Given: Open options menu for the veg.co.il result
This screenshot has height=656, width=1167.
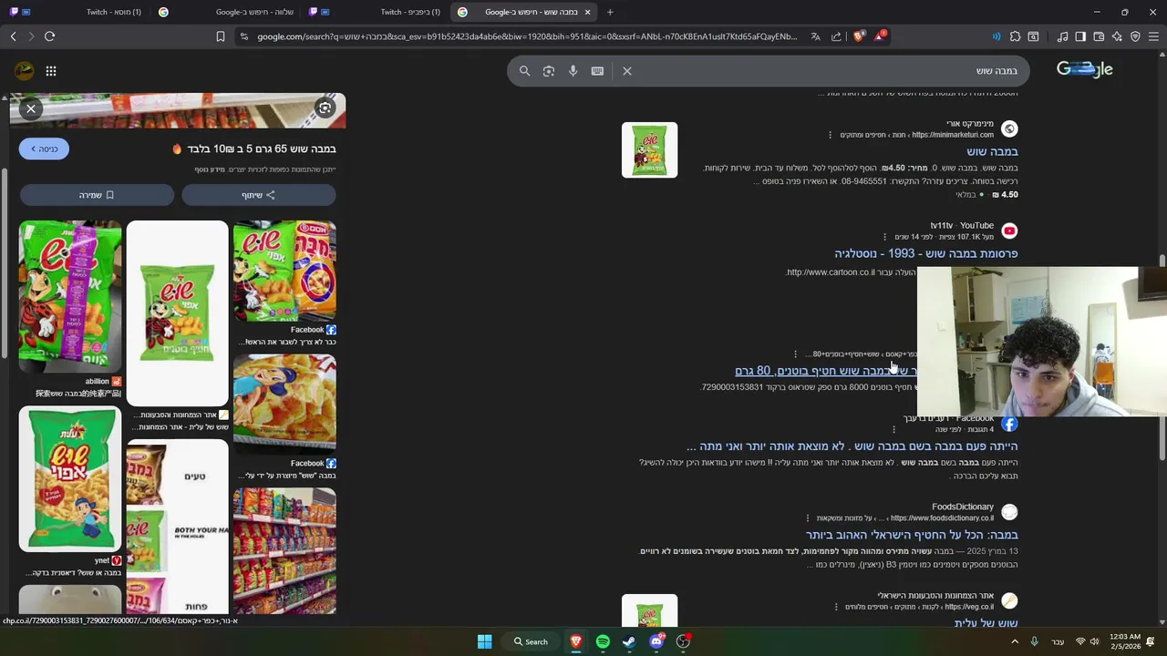Looking at the screenshot, I should pos(835,607).
